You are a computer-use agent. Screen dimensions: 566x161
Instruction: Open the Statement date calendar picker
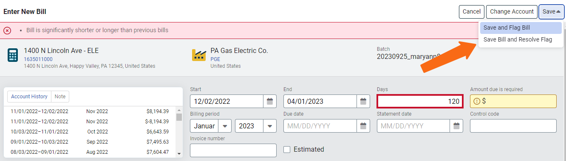456,126
